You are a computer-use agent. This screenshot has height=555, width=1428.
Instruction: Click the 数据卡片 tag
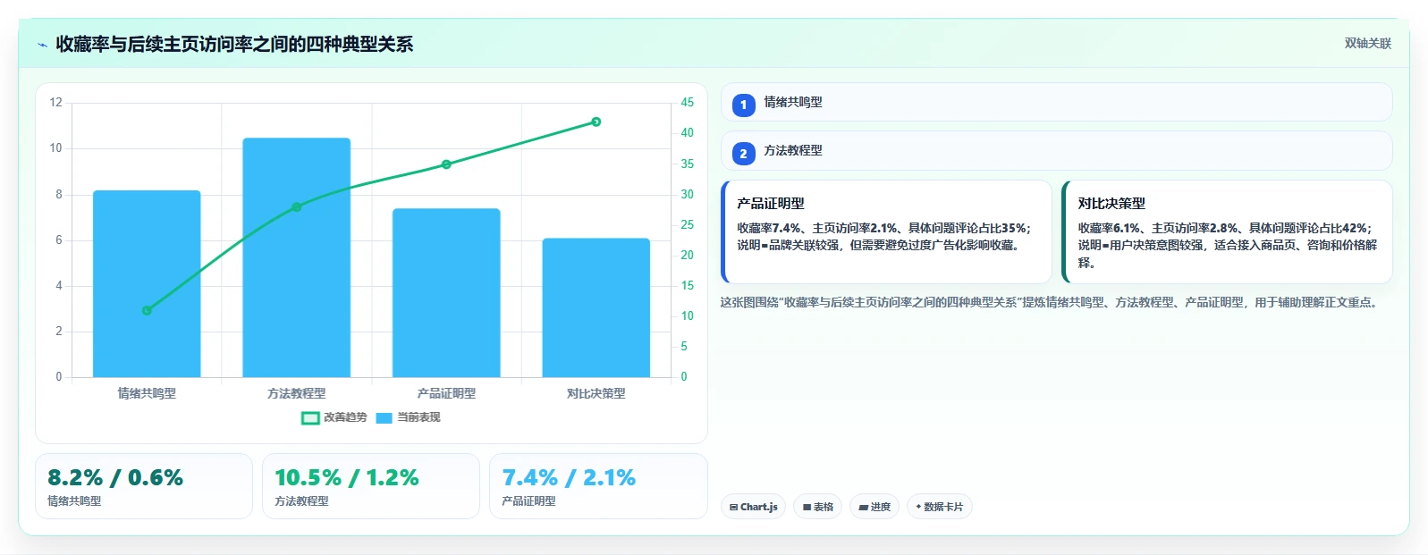point(939,507)
